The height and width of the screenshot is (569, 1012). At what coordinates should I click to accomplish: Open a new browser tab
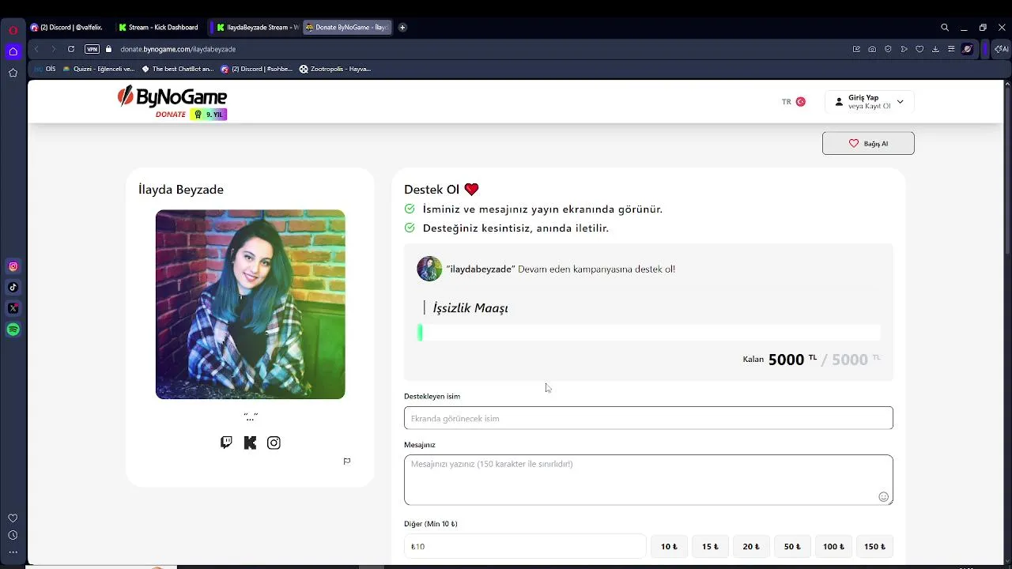pyautogui.click(x=402, y=28)
